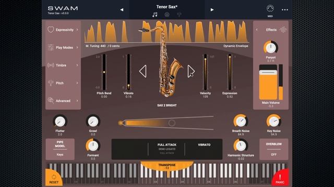Click the Pitch tuning fork icon
Screen dimensions: 334x187
pos(51,83)
